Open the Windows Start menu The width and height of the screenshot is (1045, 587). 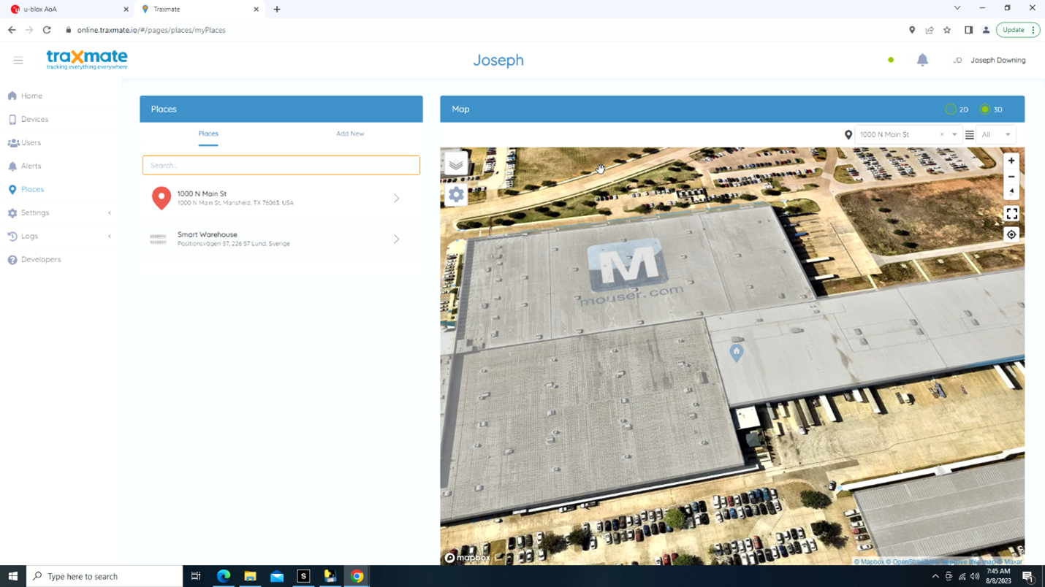click(12, 576)
